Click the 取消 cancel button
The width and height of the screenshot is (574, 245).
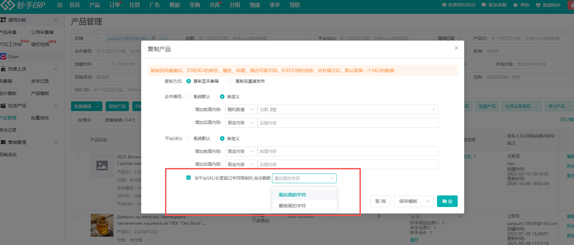coord(381,201)
